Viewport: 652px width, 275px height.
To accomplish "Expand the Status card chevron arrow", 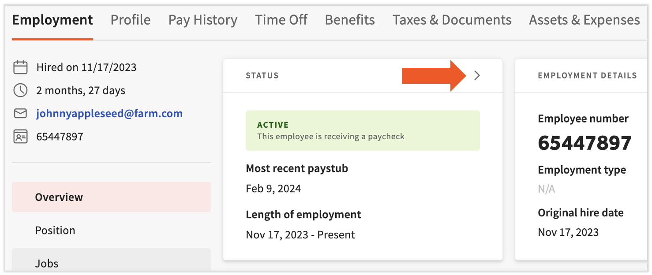I will [x=476, y=76].
